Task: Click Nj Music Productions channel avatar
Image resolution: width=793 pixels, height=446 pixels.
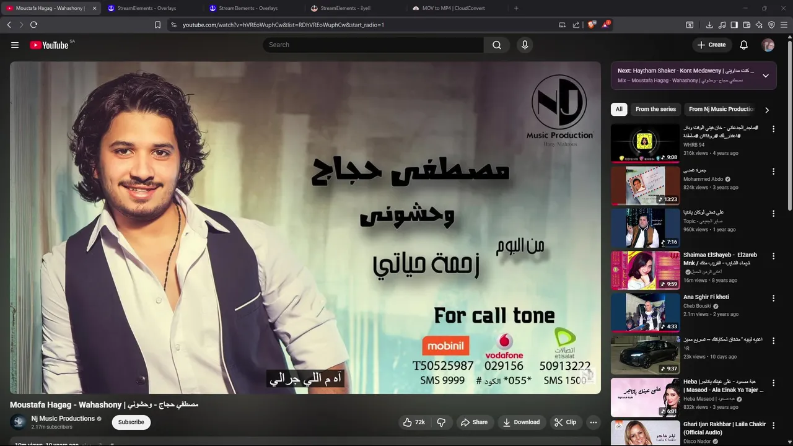Action: (x=19, y=422)
